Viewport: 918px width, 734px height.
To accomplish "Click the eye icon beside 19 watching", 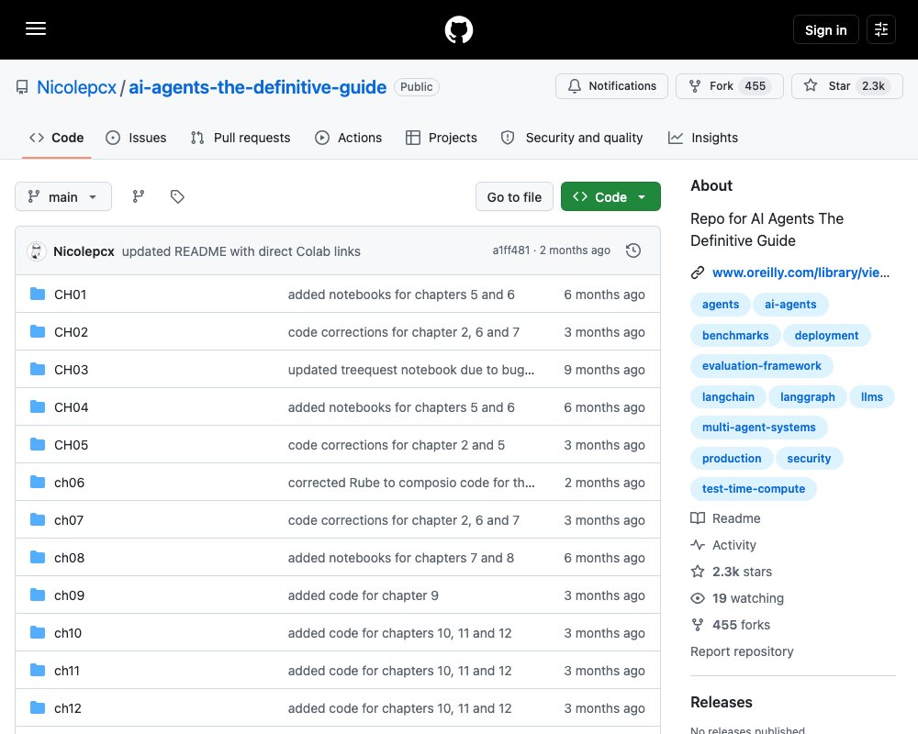I will click(x=698, y=598).
